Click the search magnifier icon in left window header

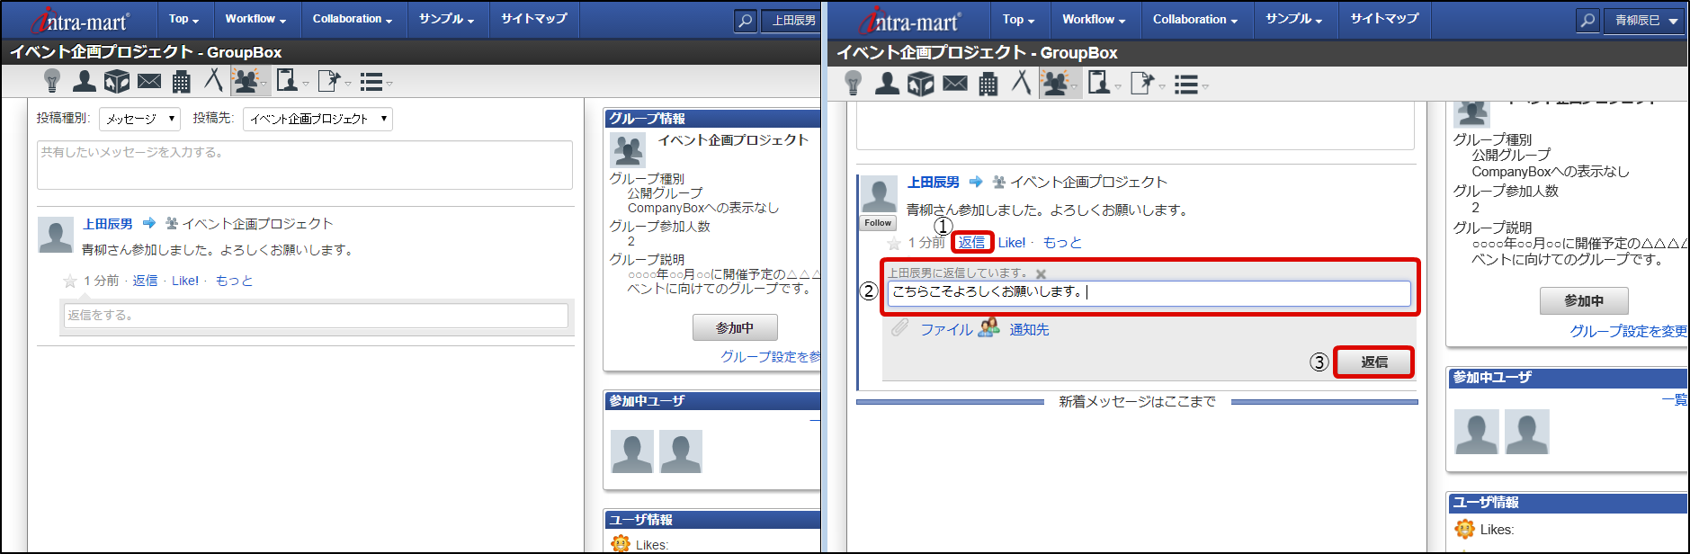tap(746, 20)
